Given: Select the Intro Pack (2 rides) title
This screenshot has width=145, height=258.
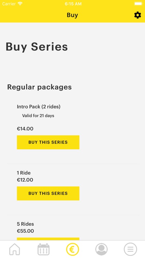Looking at the screenshot, I should tap(38, 107).
